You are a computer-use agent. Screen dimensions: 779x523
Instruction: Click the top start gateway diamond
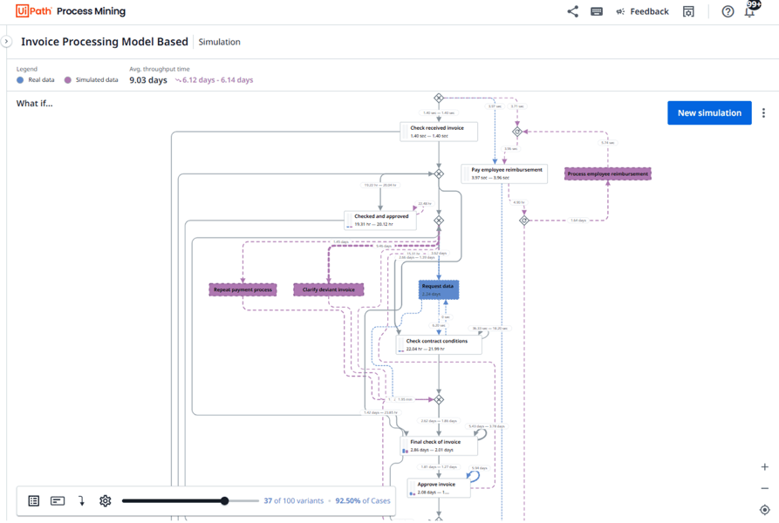439,98
